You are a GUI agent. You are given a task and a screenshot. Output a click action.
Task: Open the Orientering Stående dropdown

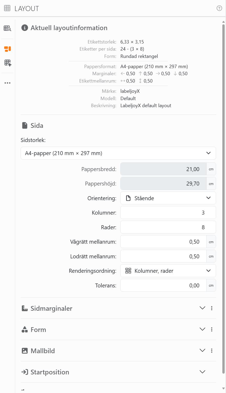tap(168, 198)
